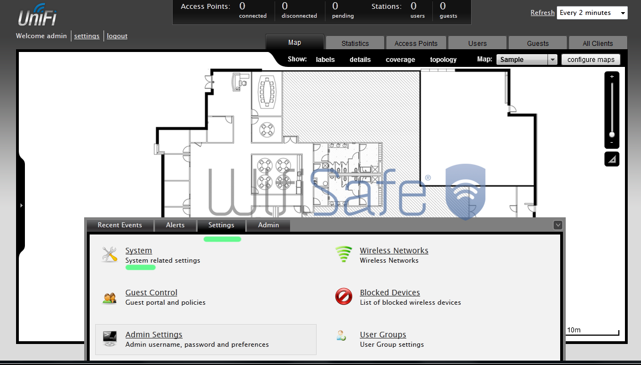Click the Wireless Networks signal icon
This screenshot has width=641, height=365.
click(x=344, y=254)
